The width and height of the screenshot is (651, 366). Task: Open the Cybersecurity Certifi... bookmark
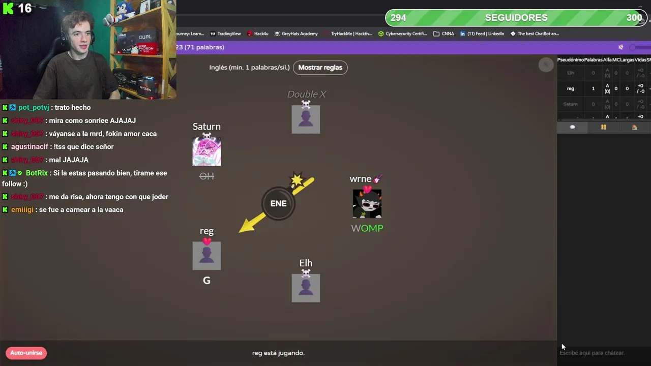[x=402, y=34]
